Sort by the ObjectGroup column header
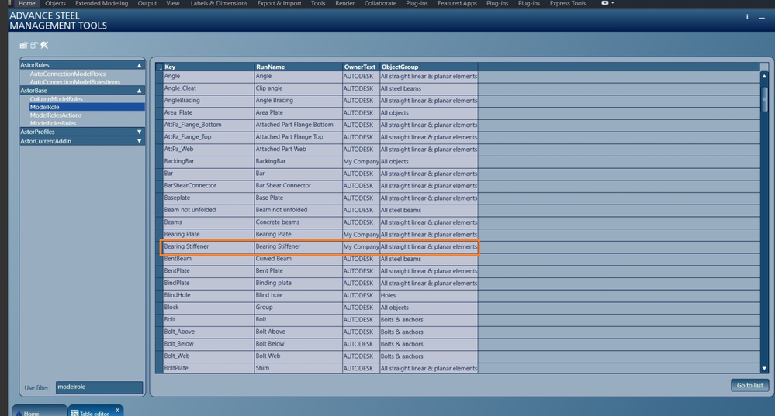This screenshot has height=416, width=775. point(428,67)
